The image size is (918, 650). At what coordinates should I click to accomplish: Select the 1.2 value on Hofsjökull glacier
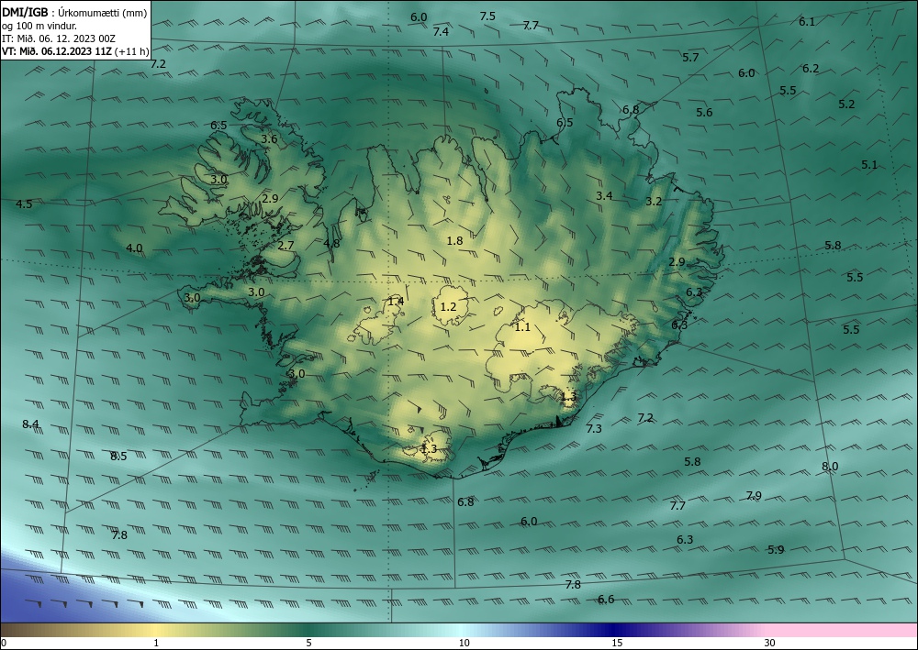pyautogui.click(x=449, y=307)
